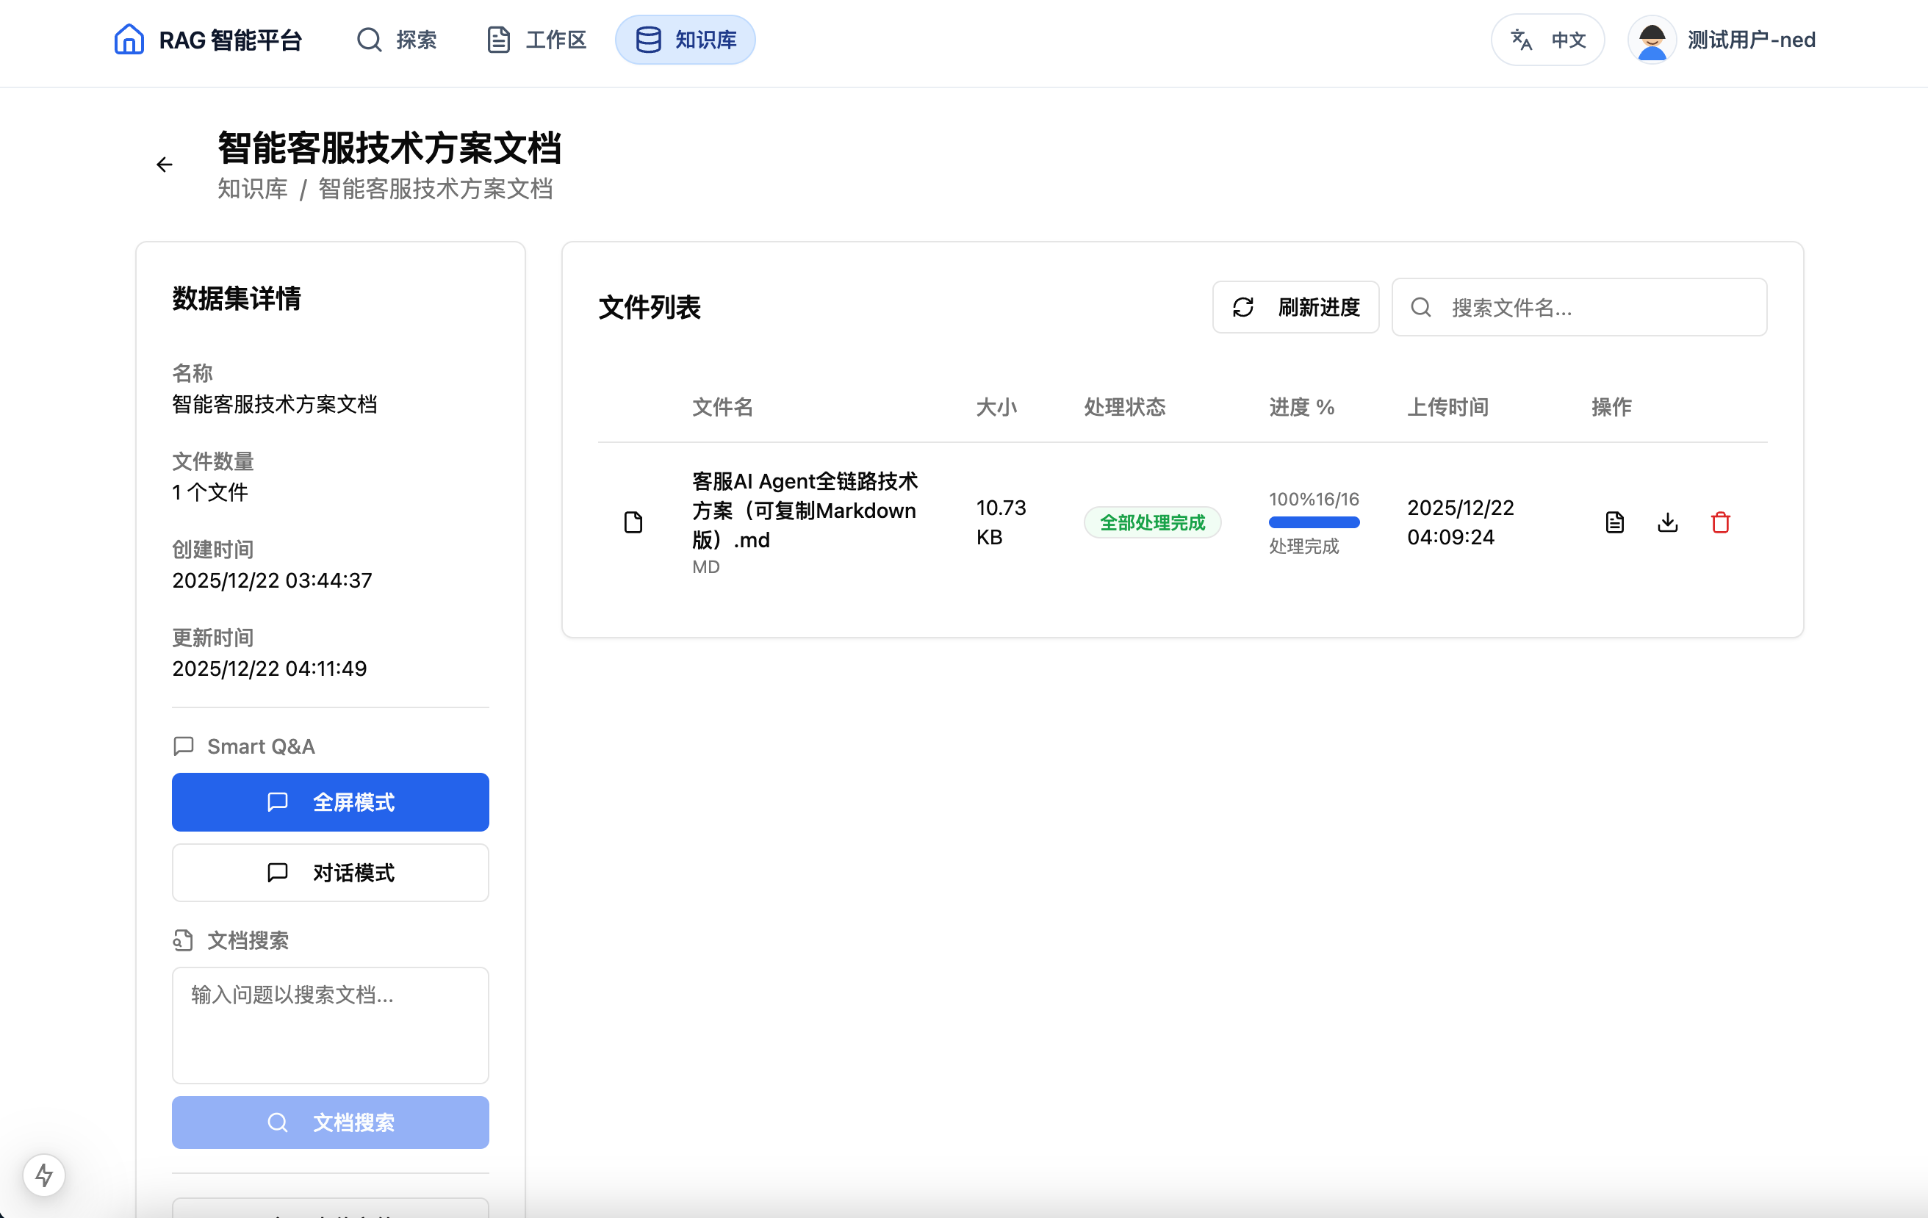Click the 操作 column header
This screenshot has height=1218, width=1928.
point(1611,407)
